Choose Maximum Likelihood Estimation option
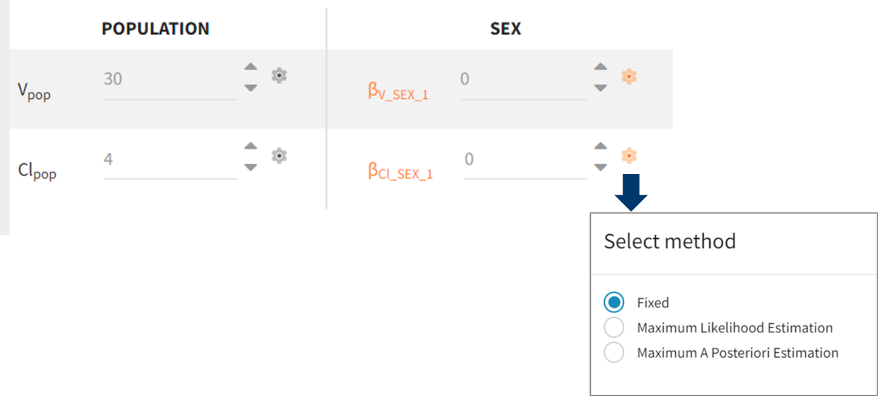The width and height of the screenshot is (878, 396). [614, 327]
